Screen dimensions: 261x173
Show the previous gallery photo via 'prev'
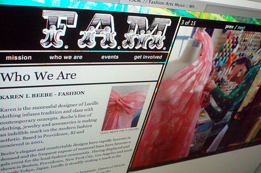(229, 27)
